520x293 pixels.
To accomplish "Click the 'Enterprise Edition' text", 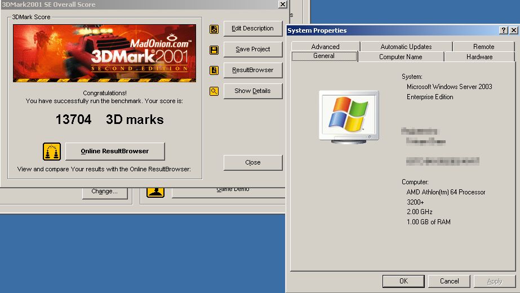I will click(430, 97).
